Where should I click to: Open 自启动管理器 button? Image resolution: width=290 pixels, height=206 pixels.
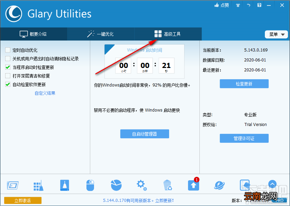145,134
